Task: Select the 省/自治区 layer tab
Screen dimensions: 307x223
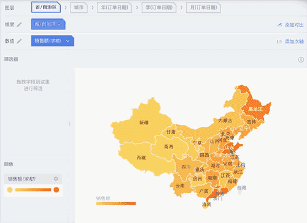Action: [46, 7]
